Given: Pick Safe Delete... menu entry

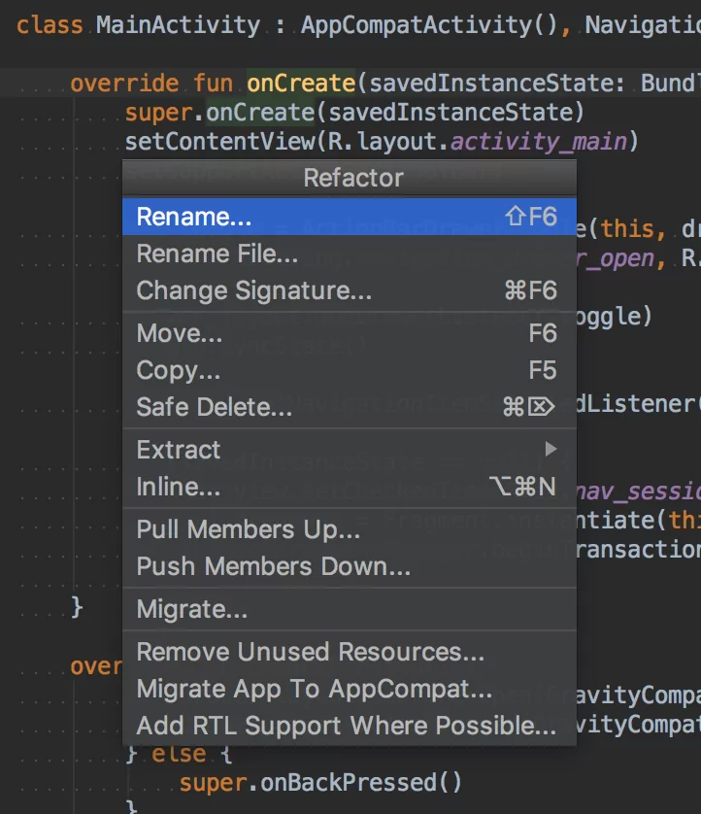Looking at the screenshot, I should click(x=350, y=407).
